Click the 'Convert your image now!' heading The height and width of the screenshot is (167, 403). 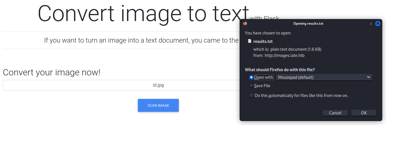point(52,72)
